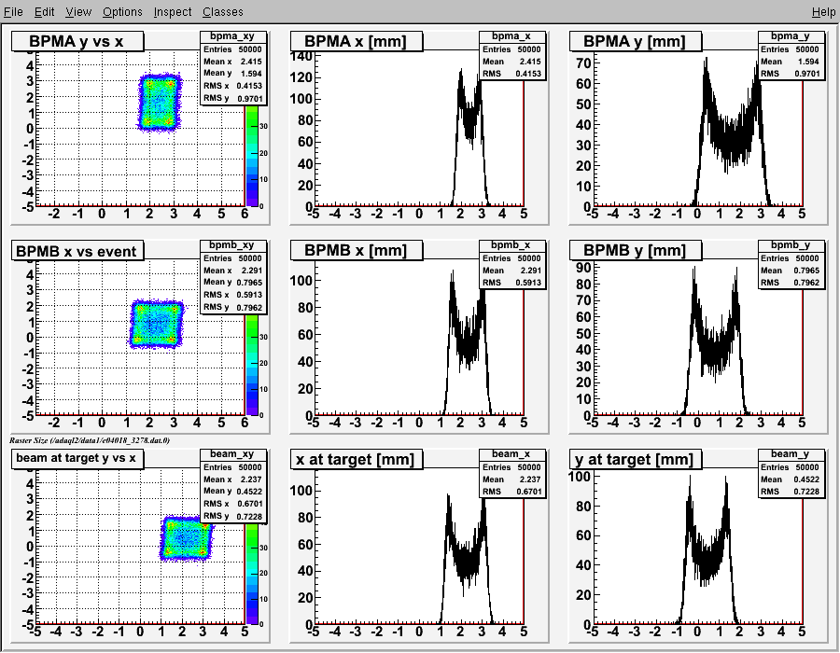Click the bpmb_y statistics box
Image resolution: width=840 pixels, height=653 pixels.
(791, 264)
